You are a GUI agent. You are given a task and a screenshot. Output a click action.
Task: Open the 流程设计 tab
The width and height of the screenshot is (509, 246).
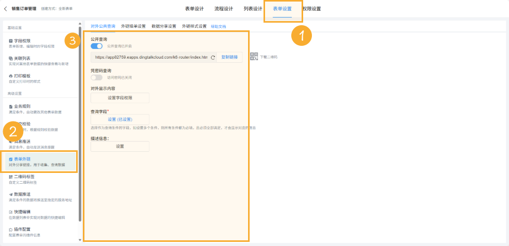[224, 9]
